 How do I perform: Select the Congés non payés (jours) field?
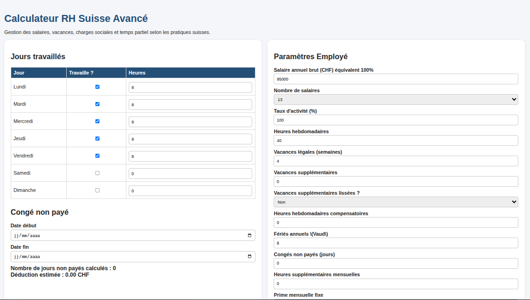[396, 263]
